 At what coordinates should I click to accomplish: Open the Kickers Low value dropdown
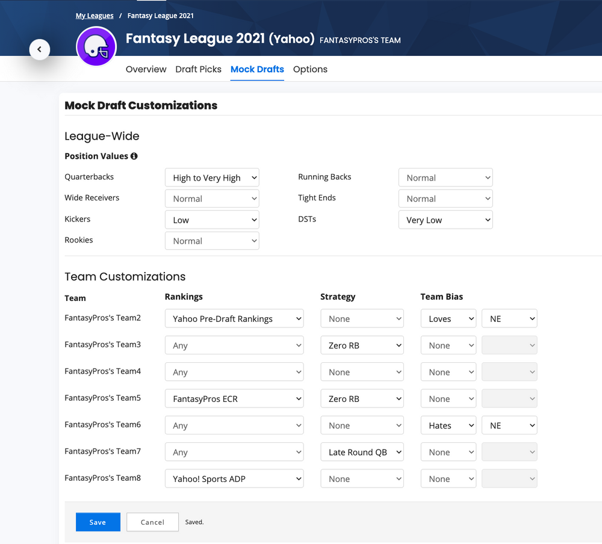(212, 219)
